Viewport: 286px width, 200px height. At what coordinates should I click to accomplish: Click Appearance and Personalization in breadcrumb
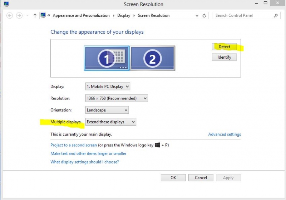81,15
